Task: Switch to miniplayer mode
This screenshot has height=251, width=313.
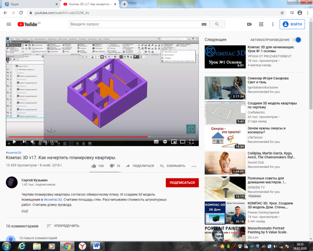Action: click(174, 142)
